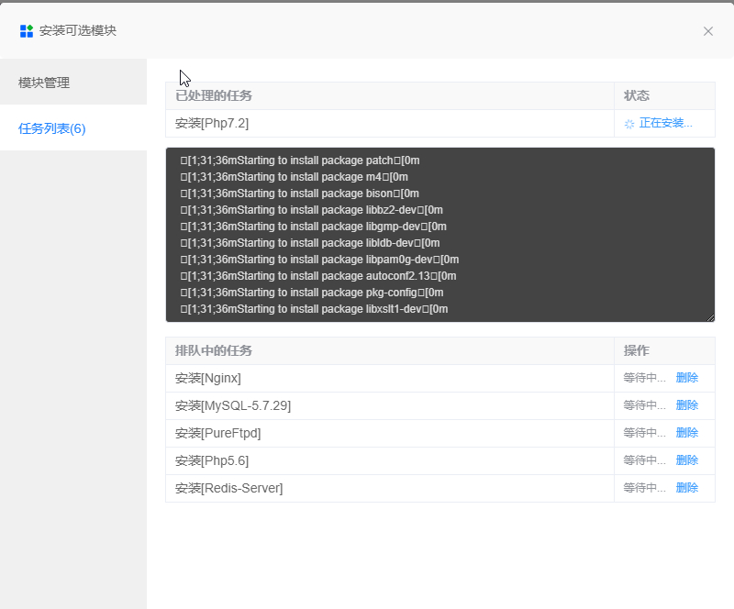
Task: Click 等待中... status in PureFtpd row
Action: point(644,433)
